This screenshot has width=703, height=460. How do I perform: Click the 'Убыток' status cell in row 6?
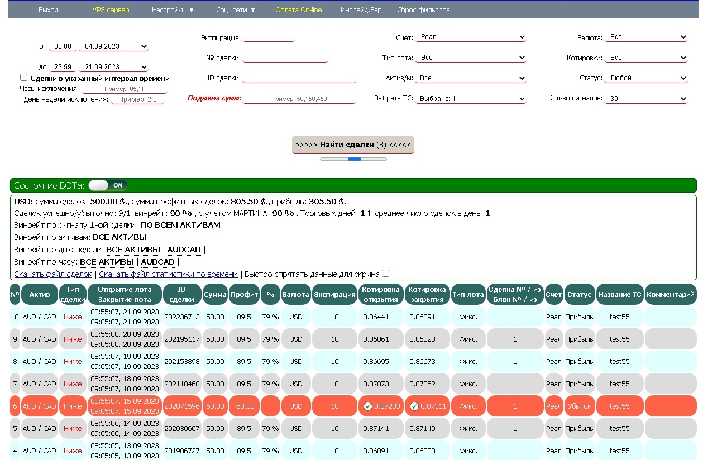point(580,406)
